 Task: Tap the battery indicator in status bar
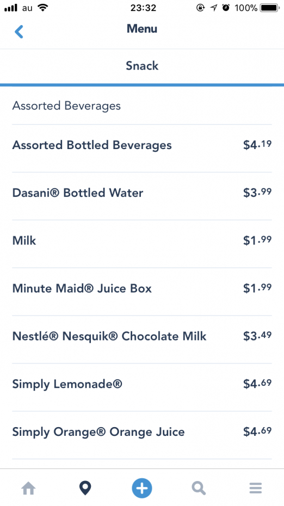pyautogui.click(x=269, y=8)
